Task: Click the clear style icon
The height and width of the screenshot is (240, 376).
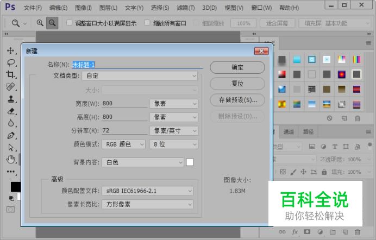Action: (x=329, y=118)
